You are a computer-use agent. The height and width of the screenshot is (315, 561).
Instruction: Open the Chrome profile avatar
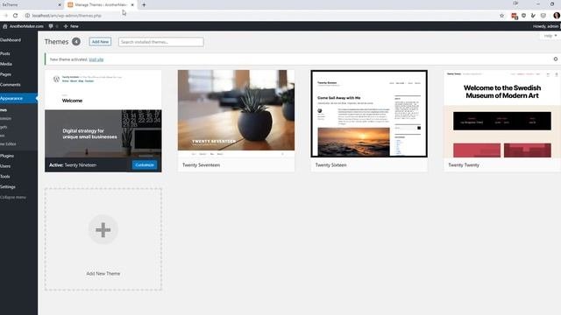point(557,16)
